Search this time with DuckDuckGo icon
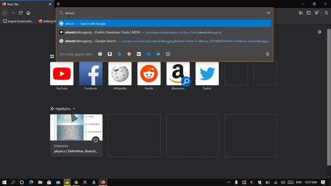Screen dimensions: 331x186 [x=129, y=54]
